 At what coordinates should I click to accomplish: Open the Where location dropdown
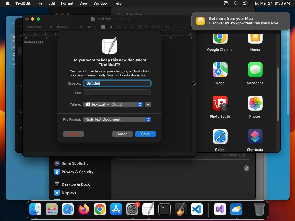(113, 104)
